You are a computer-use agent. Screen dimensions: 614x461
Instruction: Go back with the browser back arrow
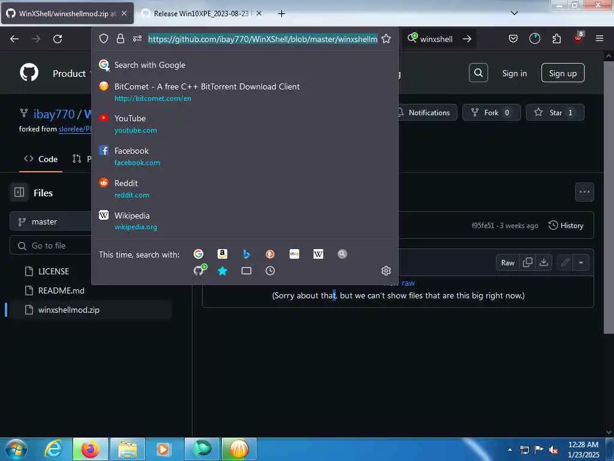tap(14, 39)
